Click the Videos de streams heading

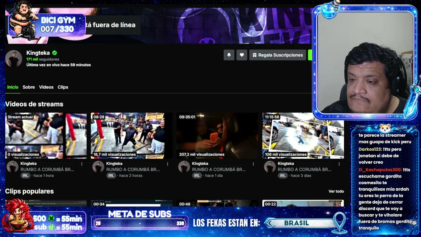[x=34, y=104]
